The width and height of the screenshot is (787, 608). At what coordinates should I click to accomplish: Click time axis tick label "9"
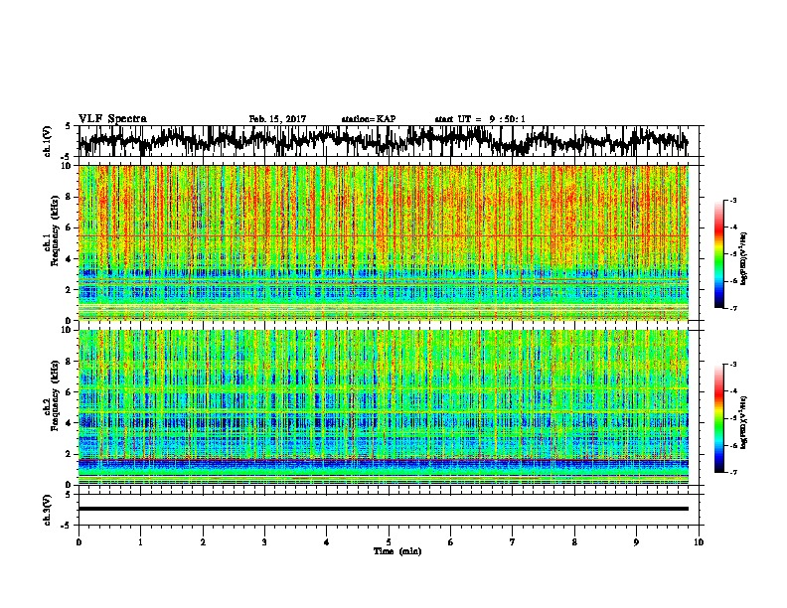point(636,542)
